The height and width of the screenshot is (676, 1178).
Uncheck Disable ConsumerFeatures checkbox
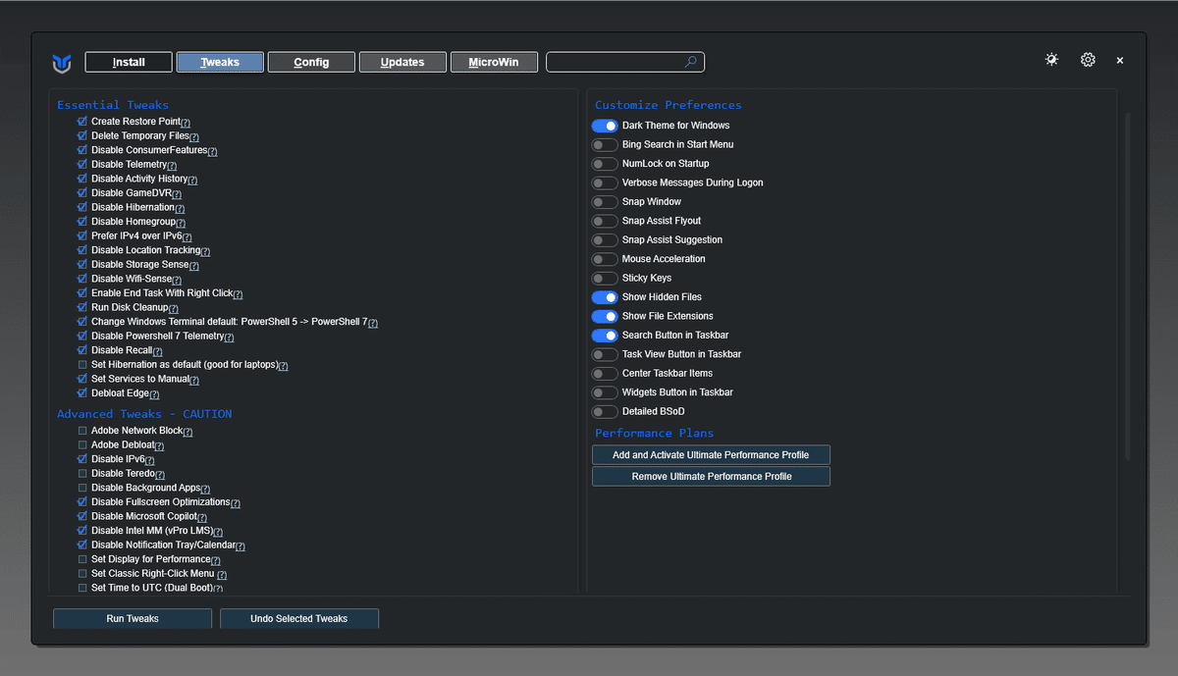coord(82,150)
